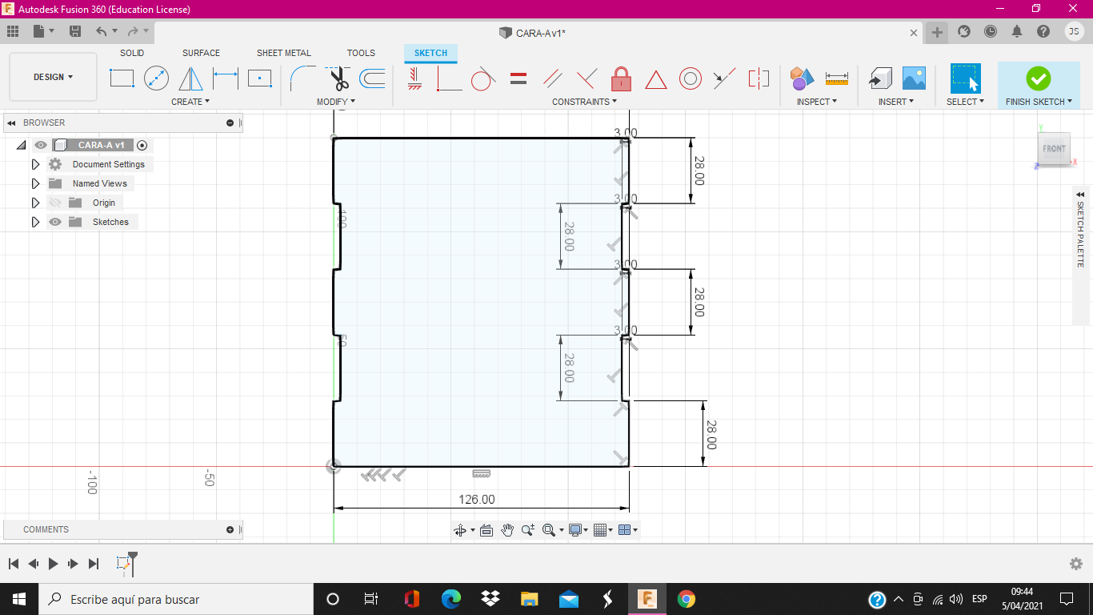1093x615 pixels.
Task: Open the INSPECT dropdown menu
Action: pos(817,102)
